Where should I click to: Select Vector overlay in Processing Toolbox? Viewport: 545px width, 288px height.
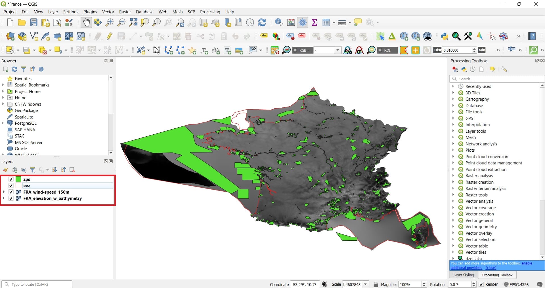(479, 233)
